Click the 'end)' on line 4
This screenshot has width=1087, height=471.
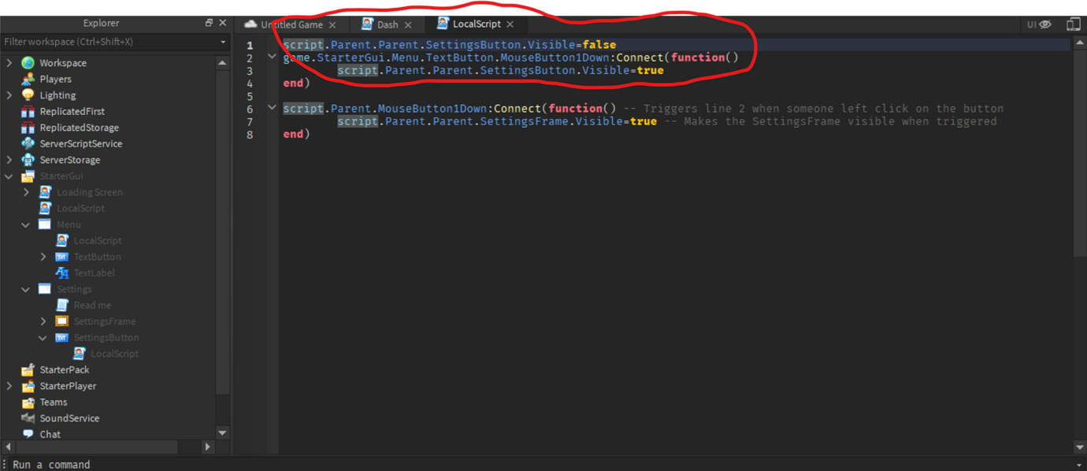[297, 83]
